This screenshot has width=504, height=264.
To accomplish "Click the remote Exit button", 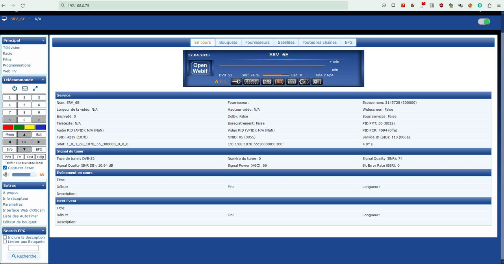I will (x=39, y=134).
